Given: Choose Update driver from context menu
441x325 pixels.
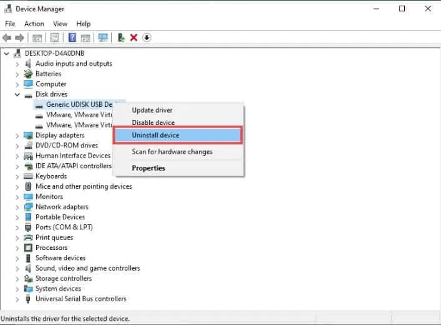Looking at the screenshot, I should coord(178,110).
